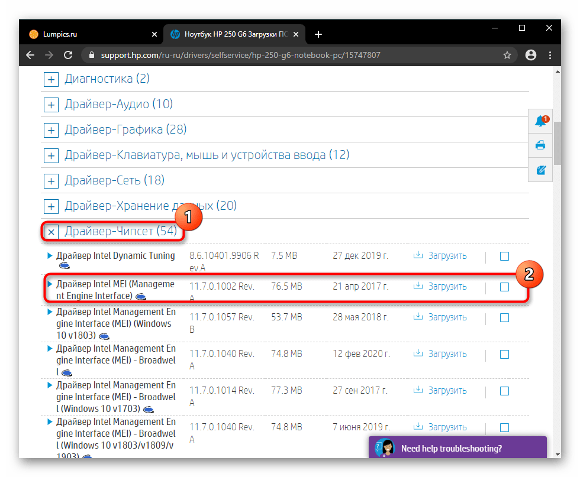Click download icon for the 53.7 MB driver
Screen dimensions: 580x477
[418, 316]
